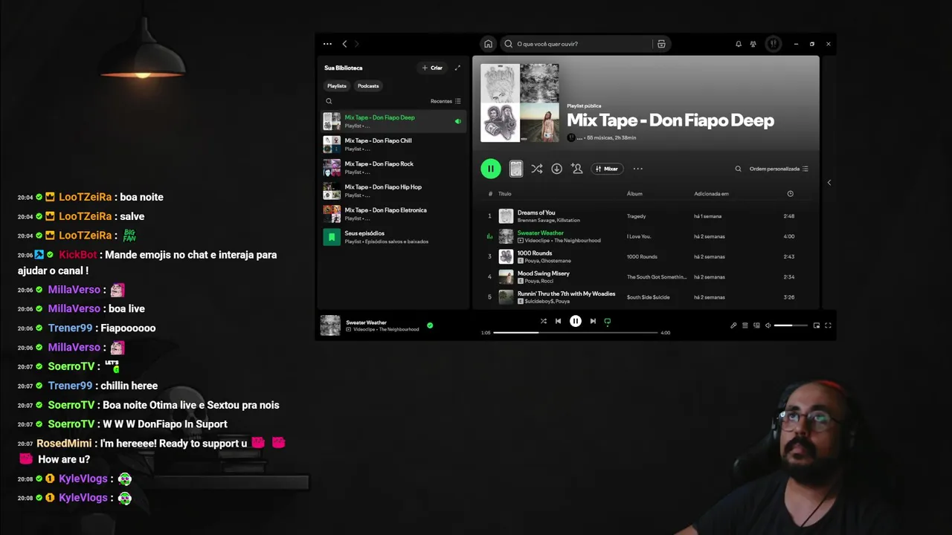Toggle the green liked checkmark for Sweater Weather
952x535 pixels.
(430, 325)
